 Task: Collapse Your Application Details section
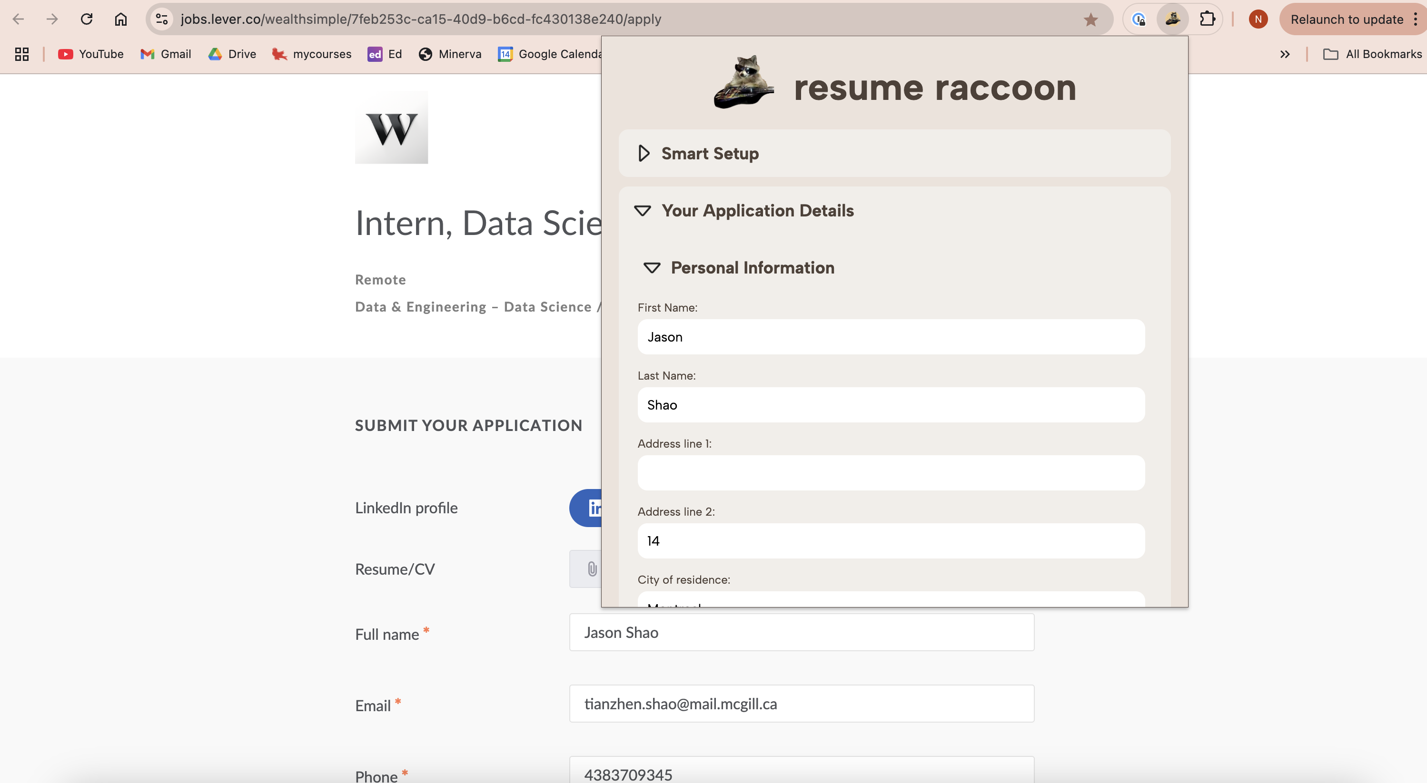(643, 211)
